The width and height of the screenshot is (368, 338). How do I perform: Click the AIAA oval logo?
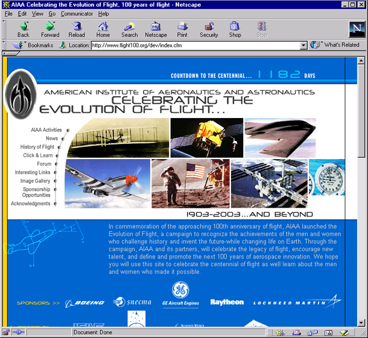[x=21, y=94]
